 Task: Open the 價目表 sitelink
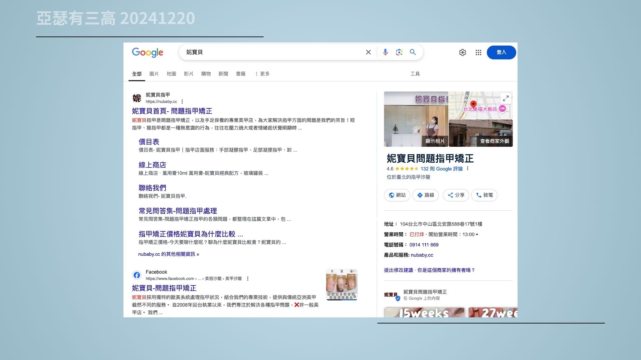point(149,142)
